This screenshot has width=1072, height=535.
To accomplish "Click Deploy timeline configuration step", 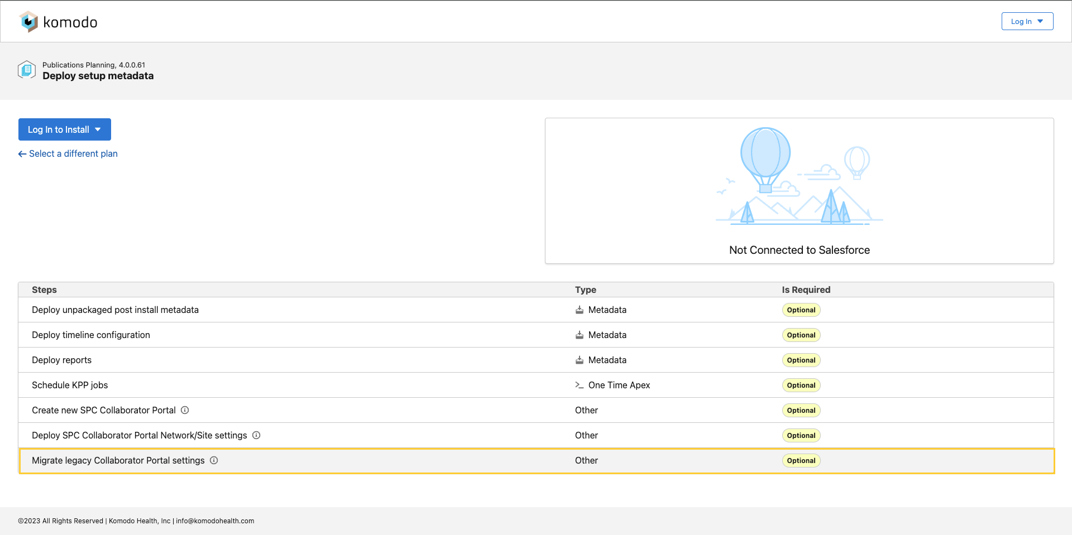I will (91, 335).
